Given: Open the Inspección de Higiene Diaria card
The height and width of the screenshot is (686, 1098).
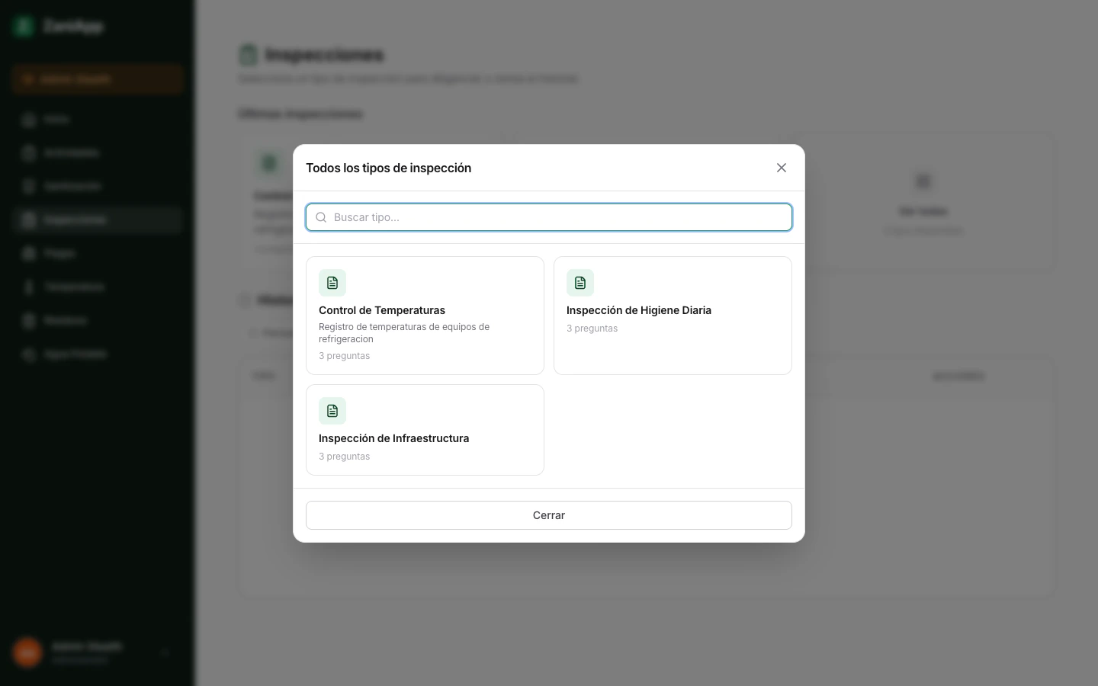Looking at the screenshot, I should pos(673,316).
